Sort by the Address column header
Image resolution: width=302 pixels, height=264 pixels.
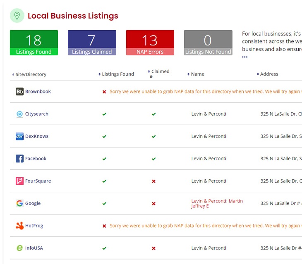click(x=269, y=74)
